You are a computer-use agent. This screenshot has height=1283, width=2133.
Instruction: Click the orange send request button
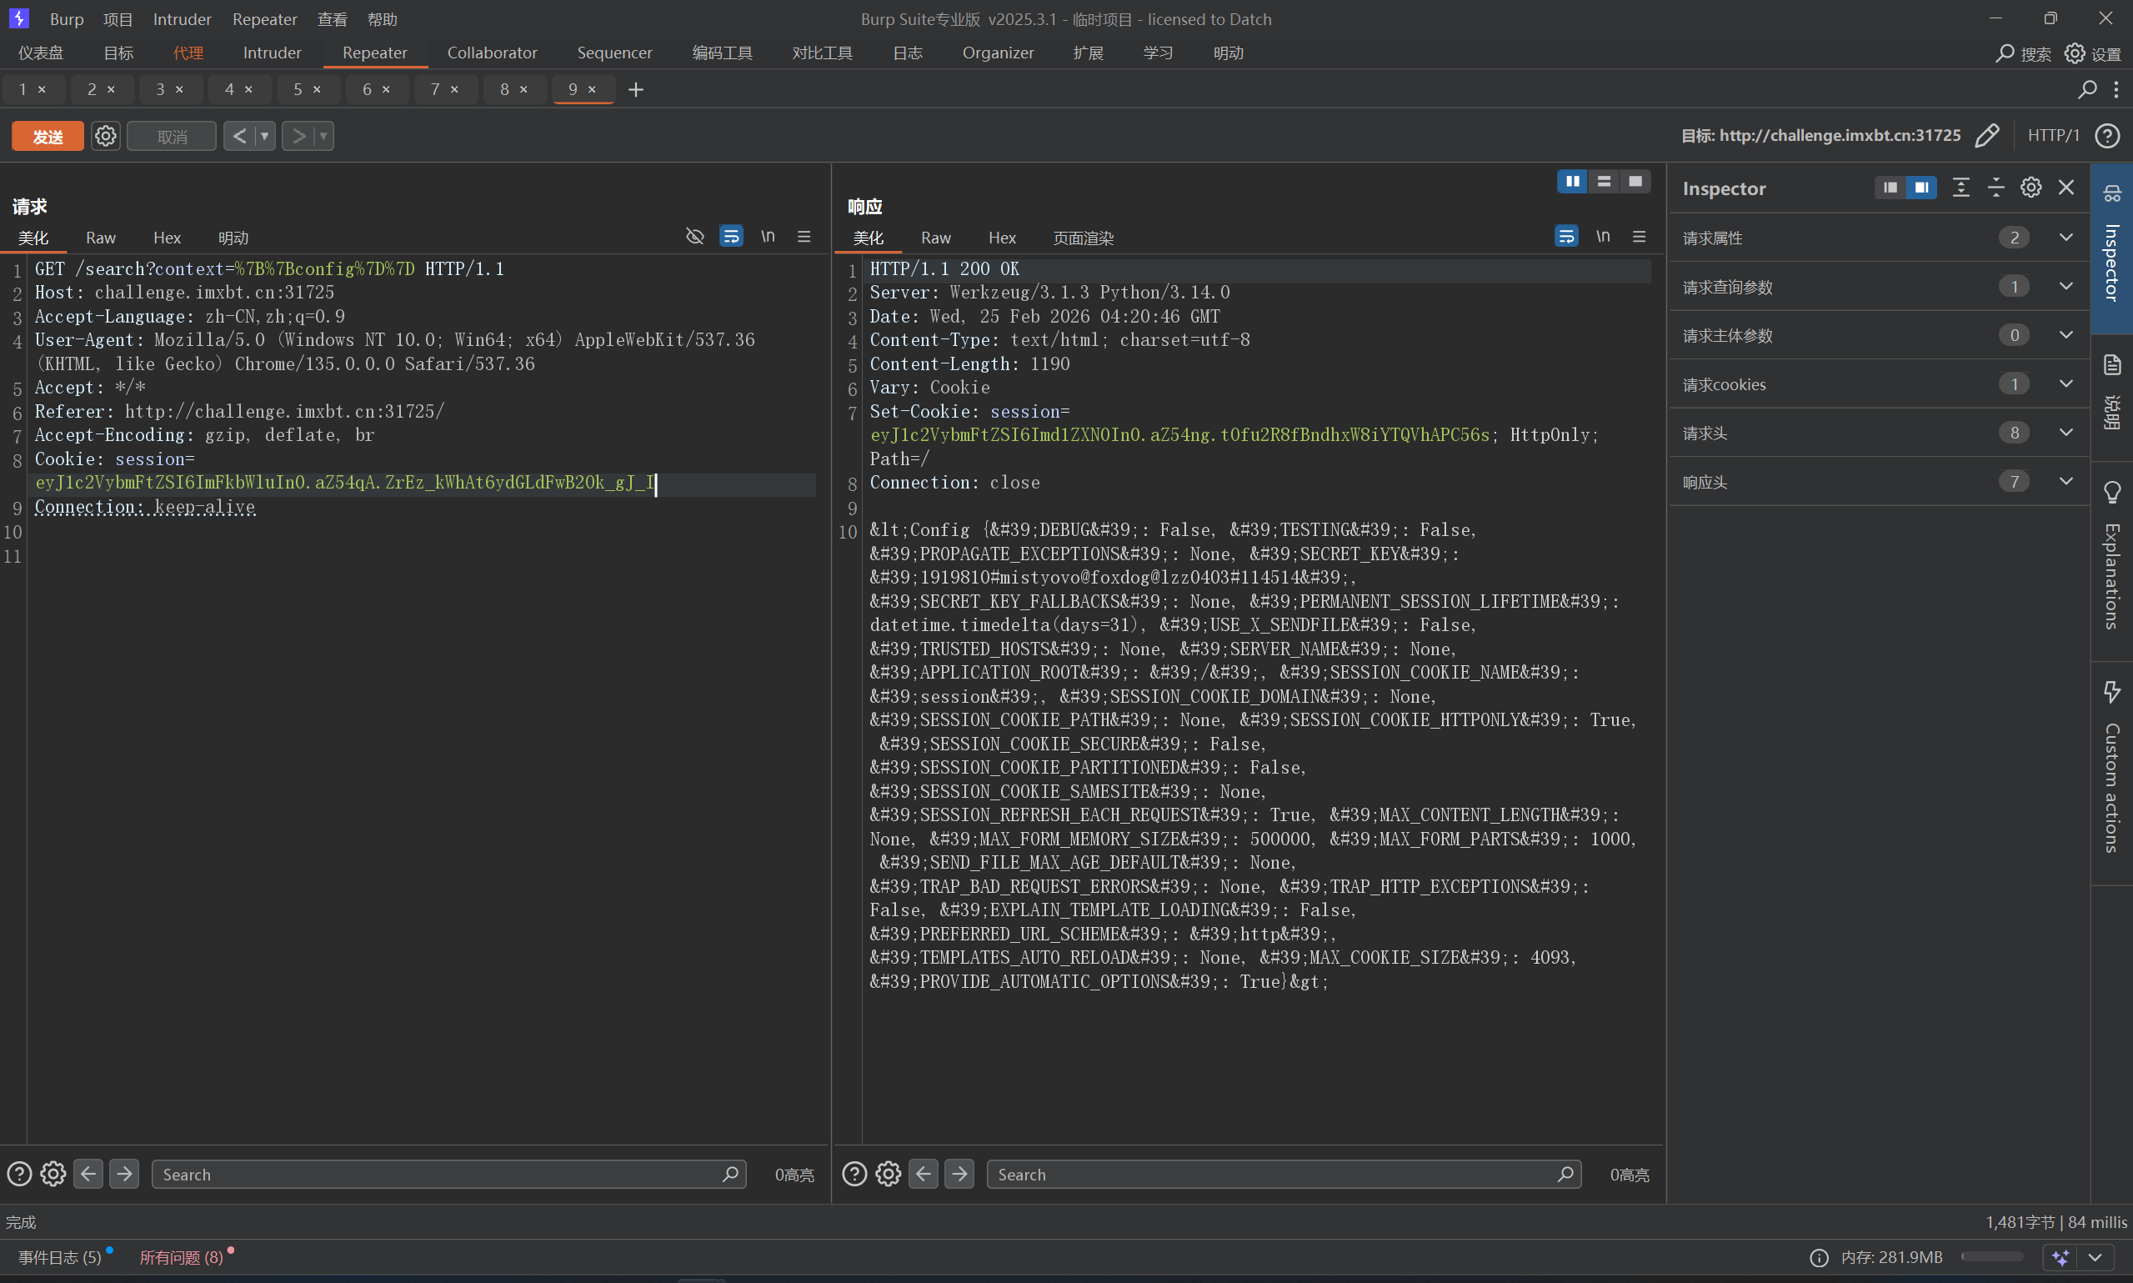(x=48, y=137)
